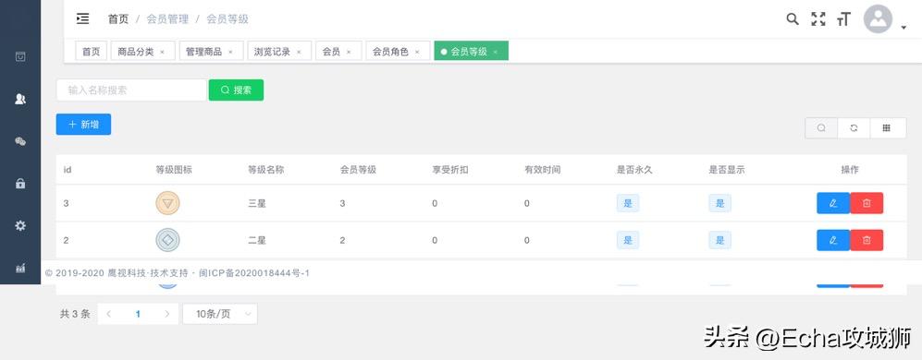Open the header search magnifier icon
This screenshot has height=360, width=922.
[x=793, y=18]
